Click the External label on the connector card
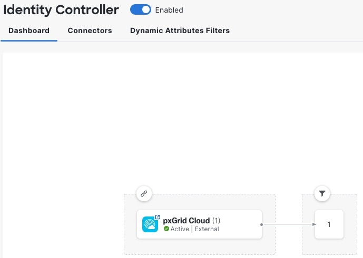363x258 pixels. (207, 229)
